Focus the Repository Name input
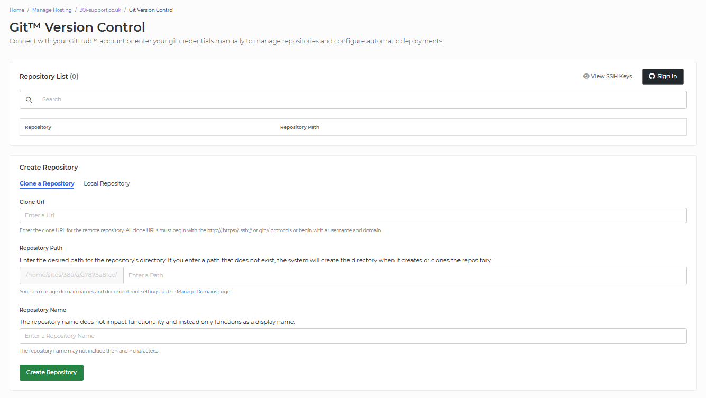This screenshot has height=398, width=706. 353,336
